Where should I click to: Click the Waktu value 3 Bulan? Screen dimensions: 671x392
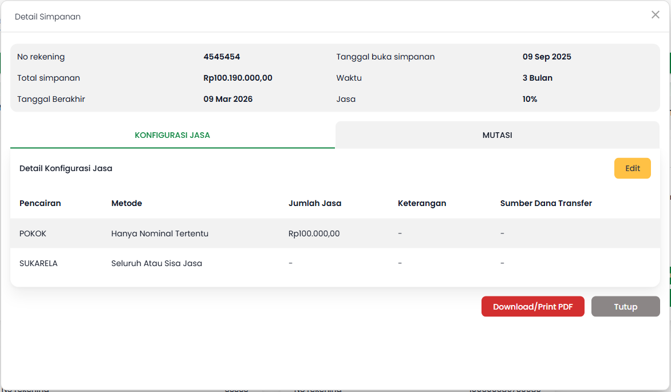tap(537, 78)
